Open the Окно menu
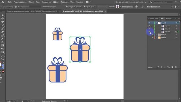Viewport: 181px width, 102px height. 72,2
